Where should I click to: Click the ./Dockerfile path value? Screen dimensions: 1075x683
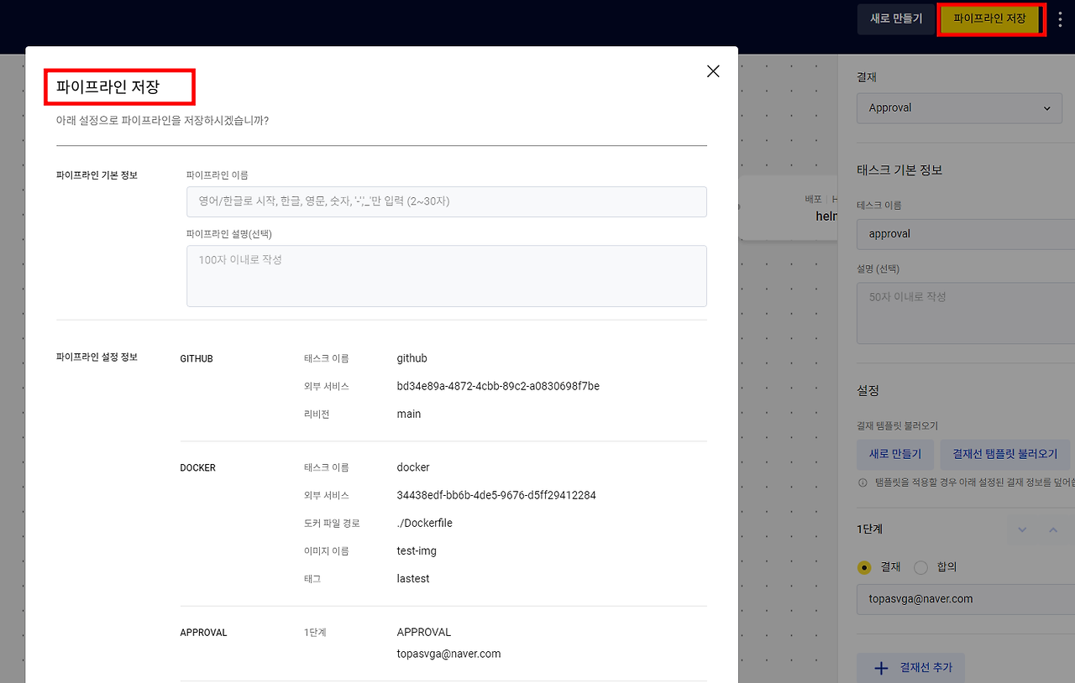tap(424, 523)
